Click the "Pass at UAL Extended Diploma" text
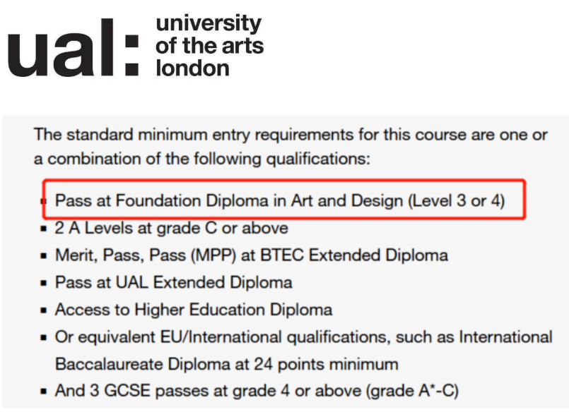Screen dimensions: 569x412 tap(174, 282)
